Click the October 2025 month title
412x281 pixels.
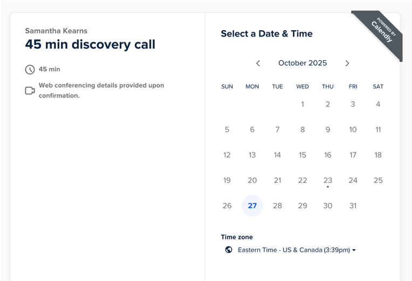pos(303,63)
